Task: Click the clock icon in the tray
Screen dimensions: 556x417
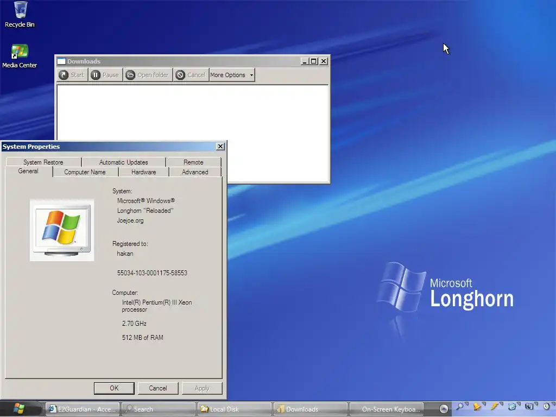Action: tap(546, 406)
